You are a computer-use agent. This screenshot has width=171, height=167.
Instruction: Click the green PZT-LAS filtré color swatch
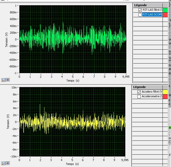pos(165,10)
